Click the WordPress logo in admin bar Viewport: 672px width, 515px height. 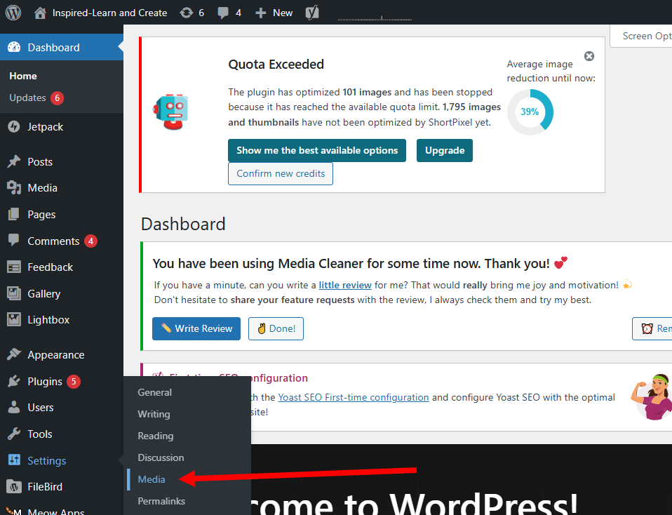coord(13,13)
